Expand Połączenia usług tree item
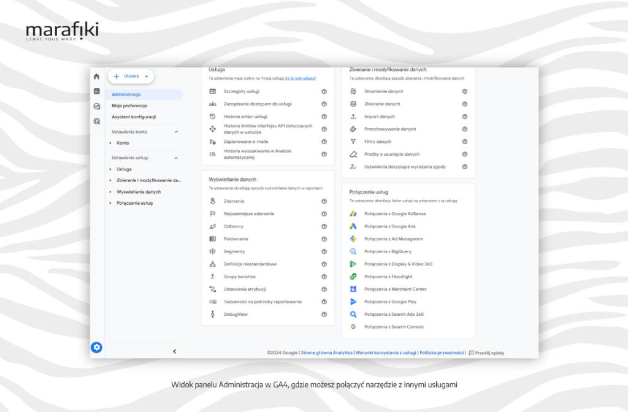Viewport: 628px width, 412px height. tap(110, 203)
